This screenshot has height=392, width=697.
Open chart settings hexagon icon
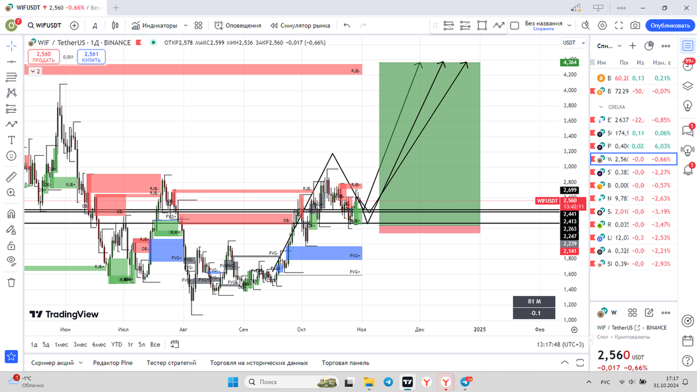pos(602,26)
